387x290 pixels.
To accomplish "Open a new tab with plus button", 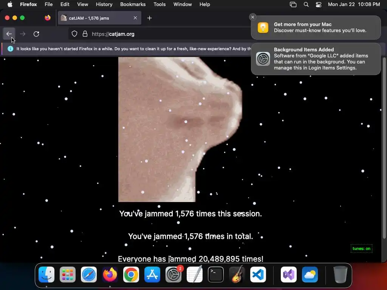I will point(149,18).
